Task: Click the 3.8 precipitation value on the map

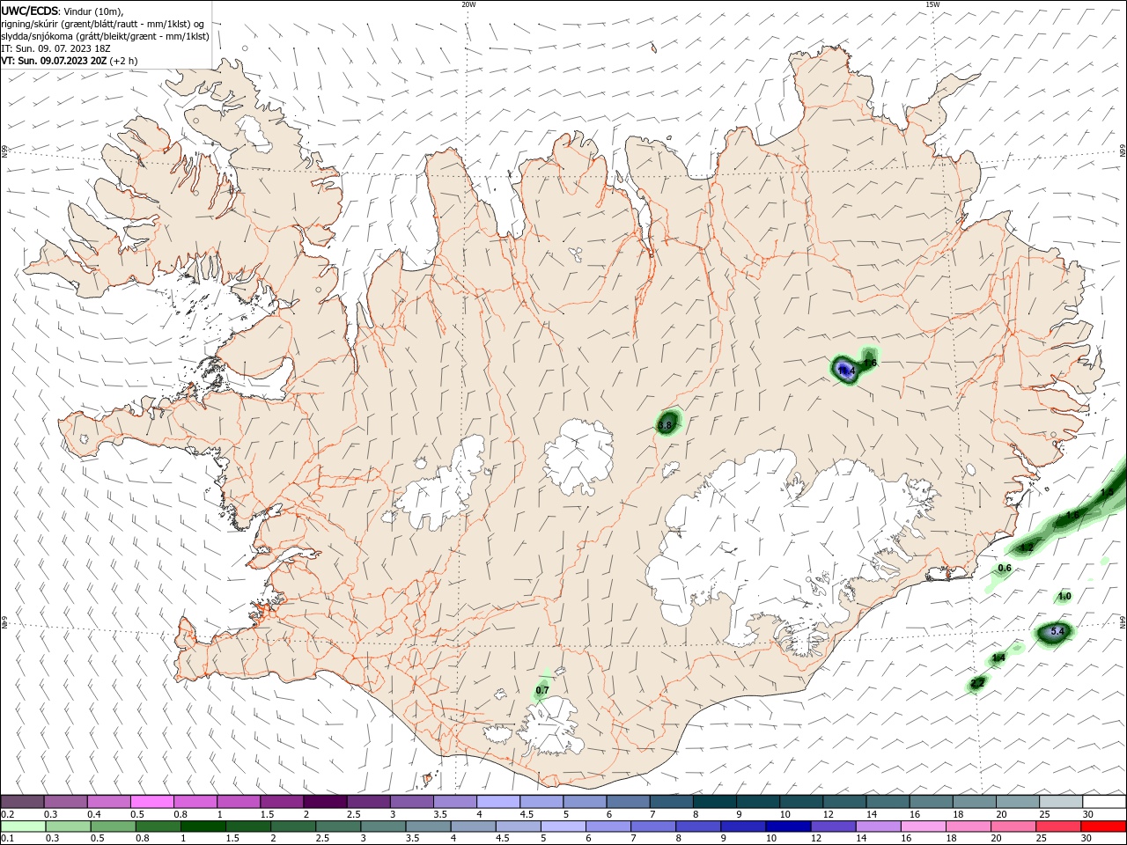Action: coord(666,426)
